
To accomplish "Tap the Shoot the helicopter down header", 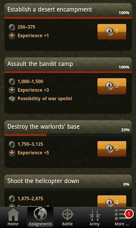I will 43,181.
